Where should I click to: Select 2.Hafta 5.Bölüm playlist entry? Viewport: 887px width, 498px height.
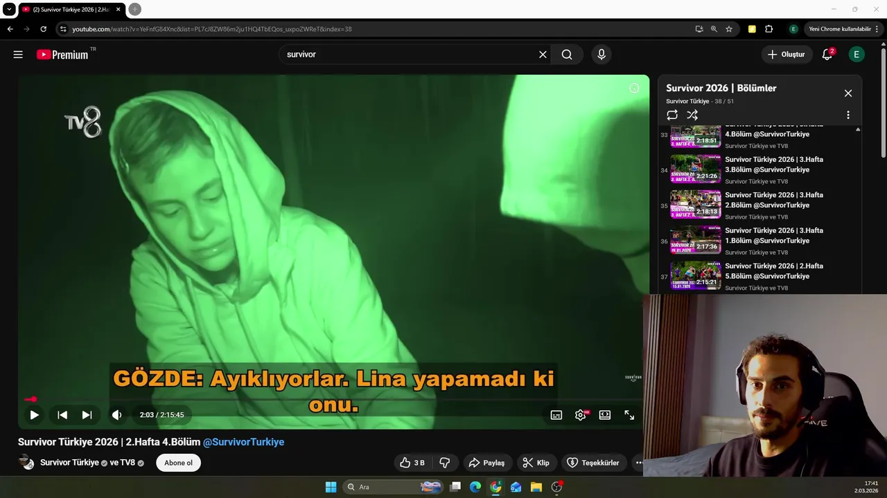(x=759, y=275)
